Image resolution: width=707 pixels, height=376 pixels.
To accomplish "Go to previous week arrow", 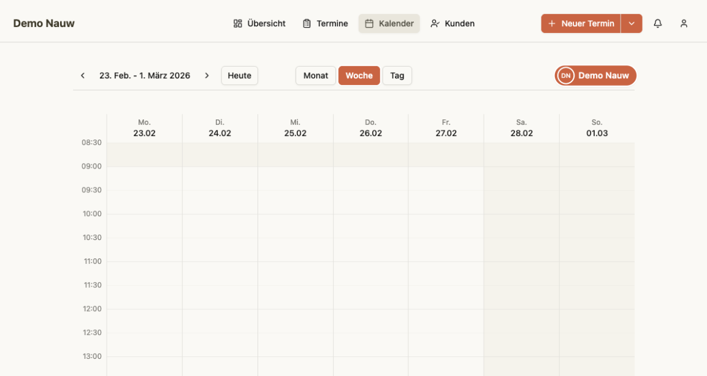I will [83, 76].
